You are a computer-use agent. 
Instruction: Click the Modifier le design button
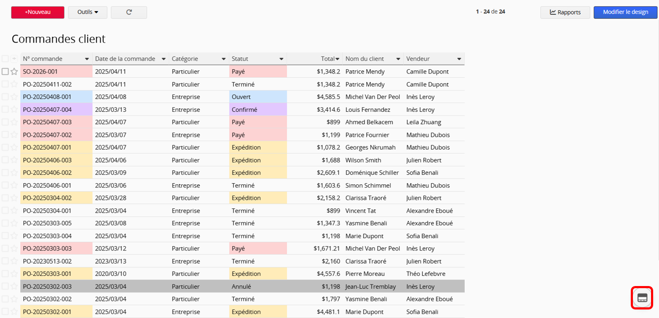[625, 12]
